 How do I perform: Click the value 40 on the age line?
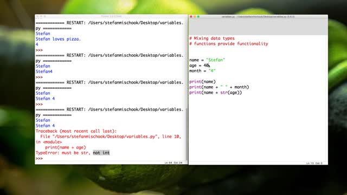[206, 66]
